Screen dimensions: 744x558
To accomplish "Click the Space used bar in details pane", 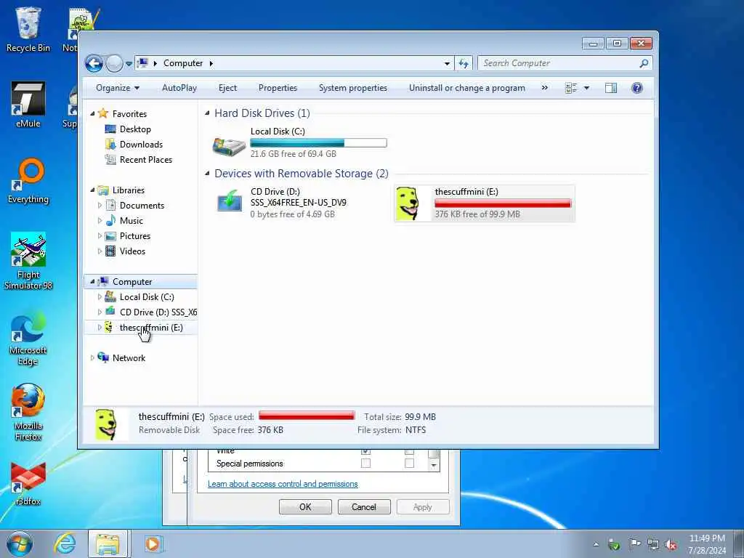I will pyautogui.click(x=307, y=416).
